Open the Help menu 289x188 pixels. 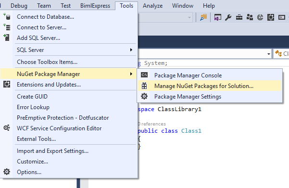tap(209, 6)
